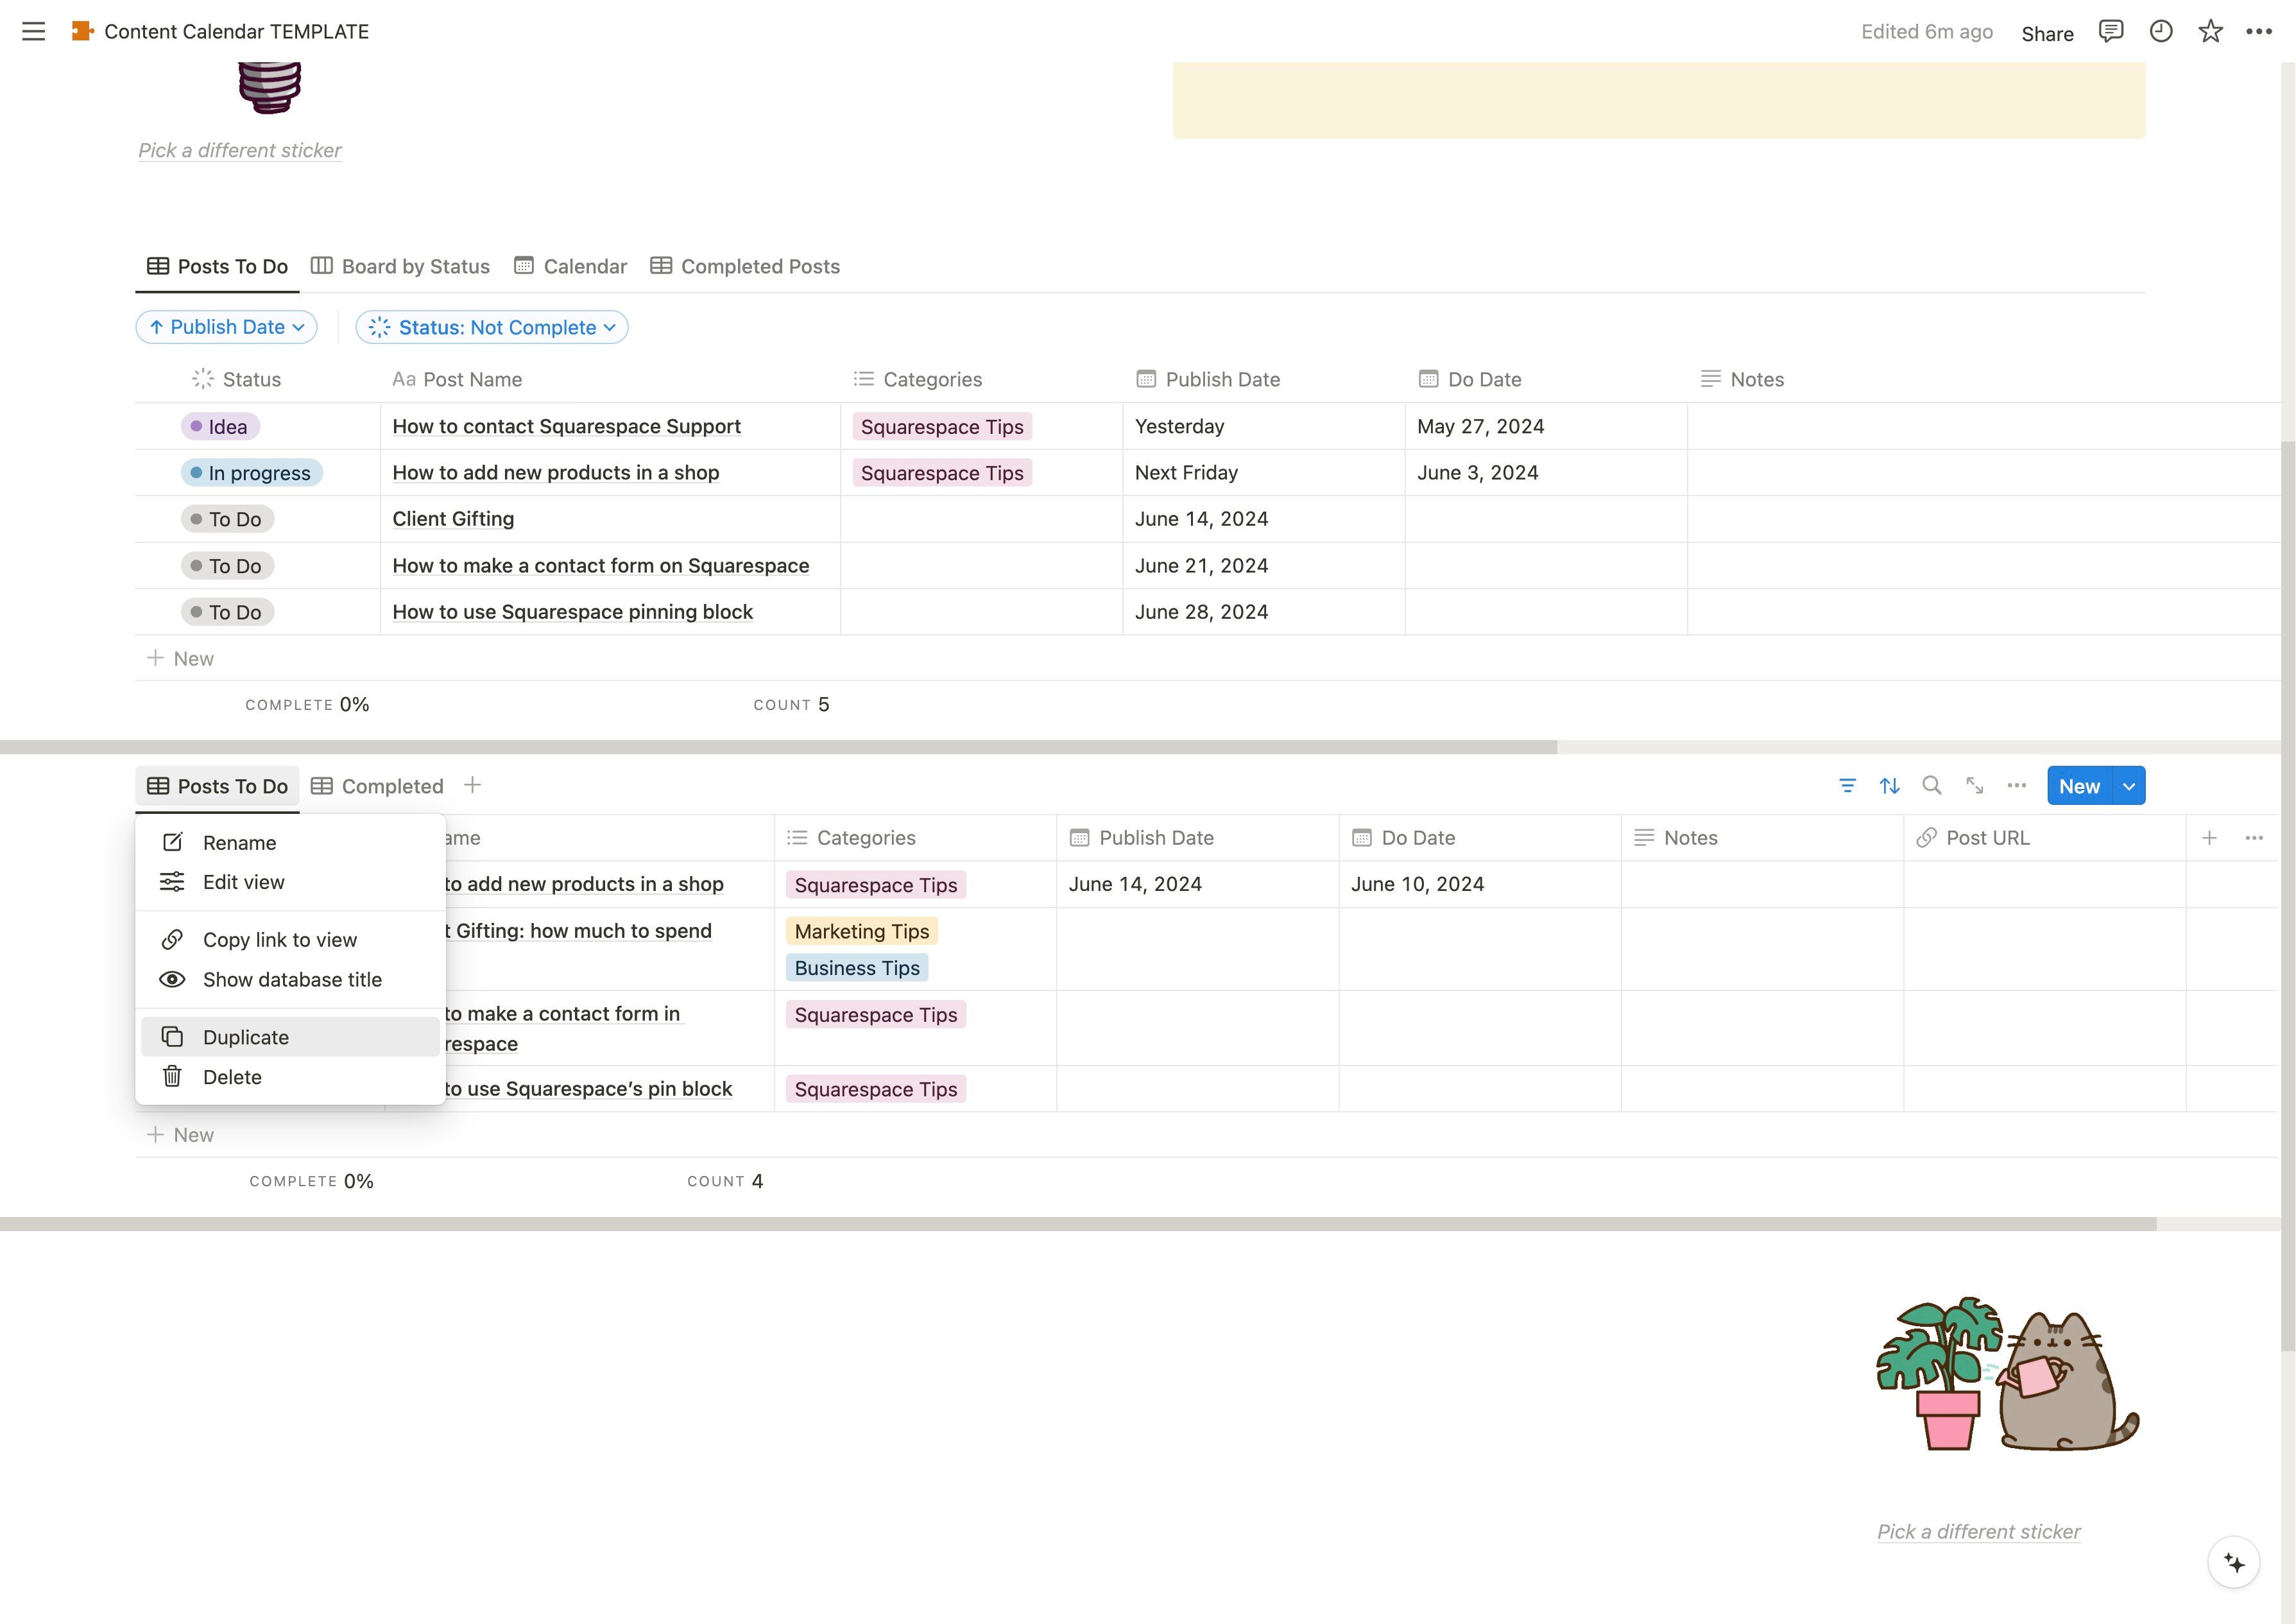Open page history clock icon
The image size is (2296, 1624).
2160,31
